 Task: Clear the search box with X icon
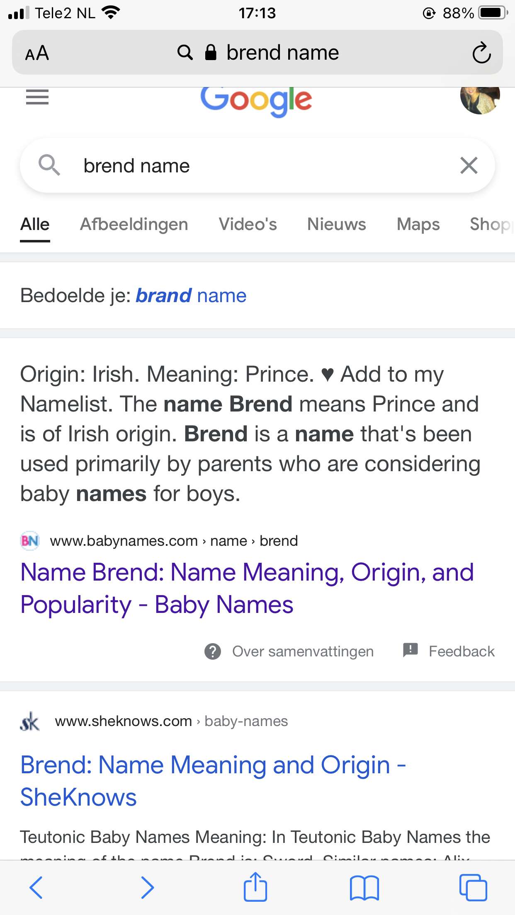(x=469, y=165)
